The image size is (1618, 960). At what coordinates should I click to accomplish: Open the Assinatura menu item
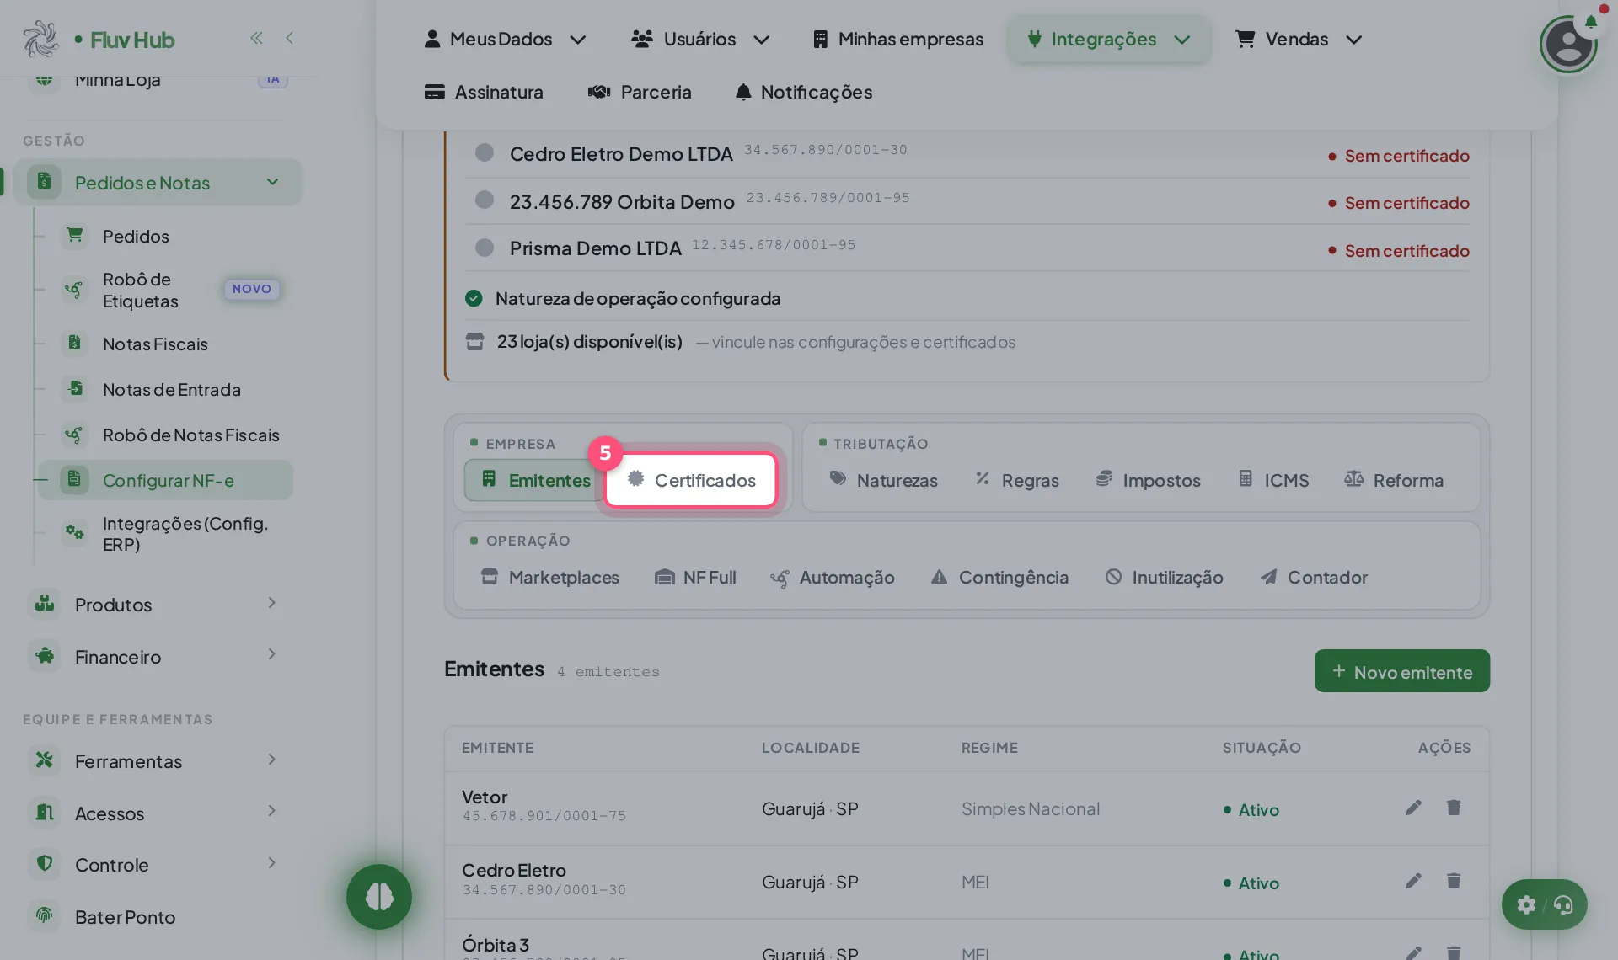click(484, 92)
